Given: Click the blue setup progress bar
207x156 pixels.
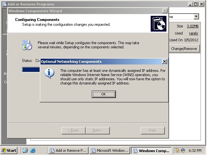Looking at the screenshot, I should point(31,70).
